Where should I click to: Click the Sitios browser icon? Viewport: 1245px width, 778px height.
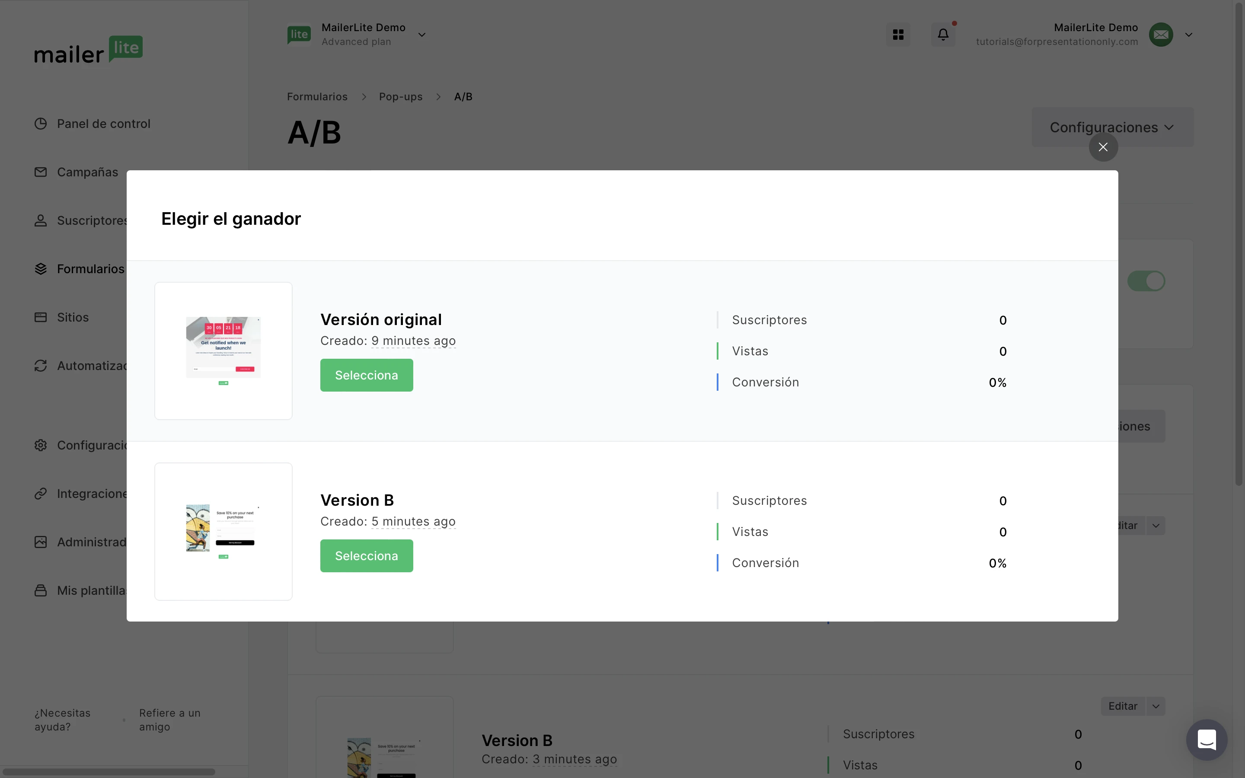pyautogui.click(x=41, y=317)
